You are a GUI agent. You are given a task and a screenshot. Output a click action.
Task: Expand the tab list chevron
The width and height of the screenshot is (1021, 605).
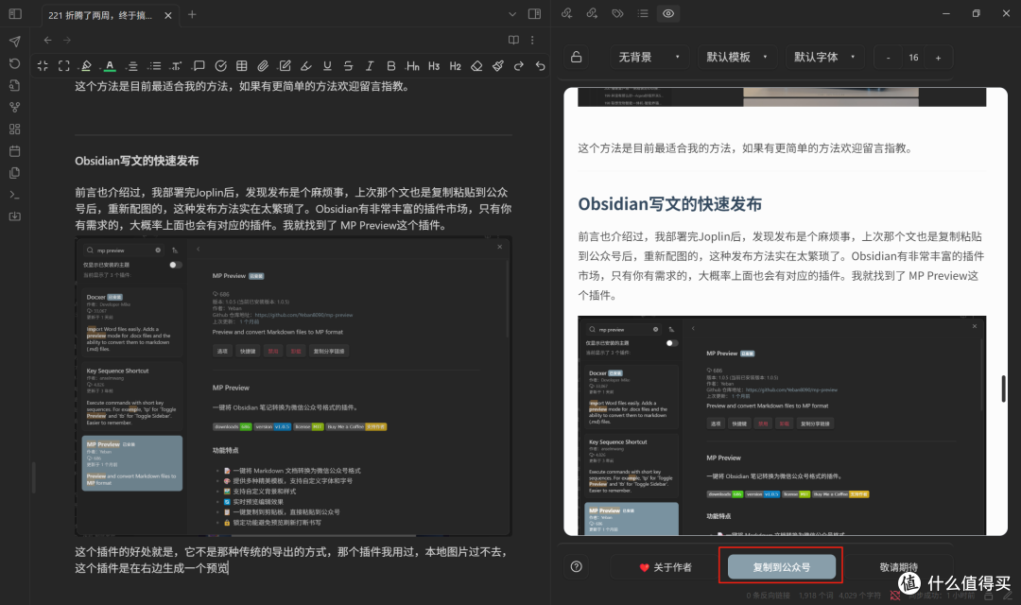click(512, 14)
